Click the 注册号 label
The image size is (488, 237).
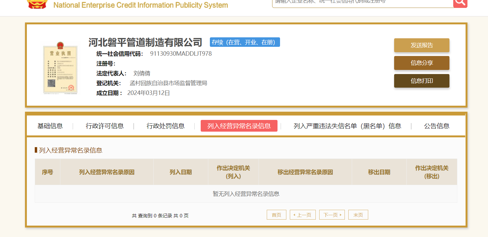(x=106, y=64)
